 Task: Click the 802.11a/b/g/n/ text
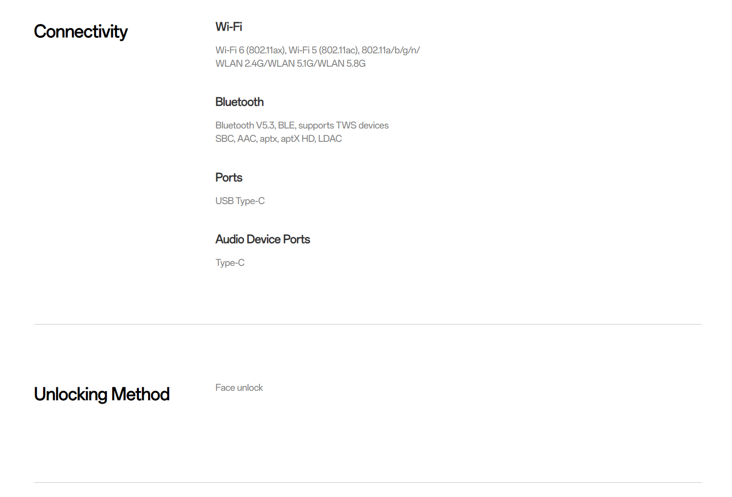(x=390, y=50)
